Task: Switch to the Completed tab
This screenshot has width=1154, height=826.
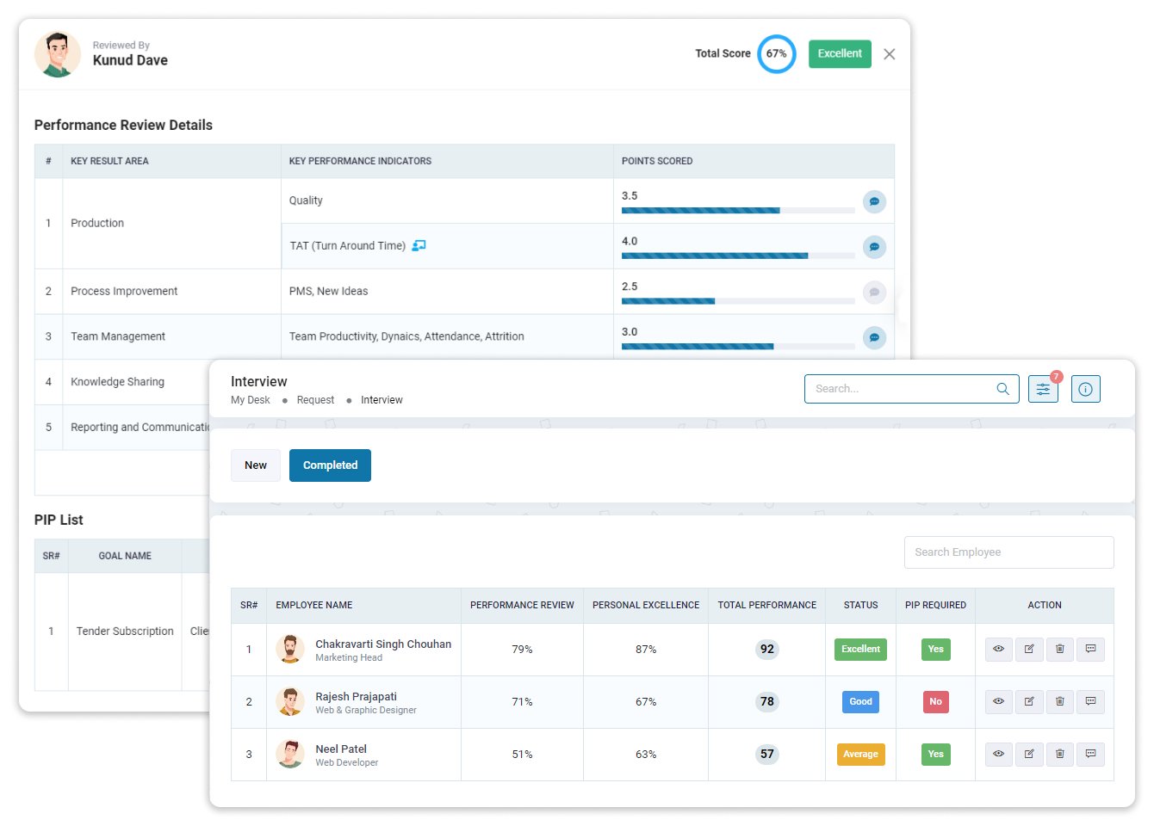Action: pyautogui.click(x=330, y=465)
